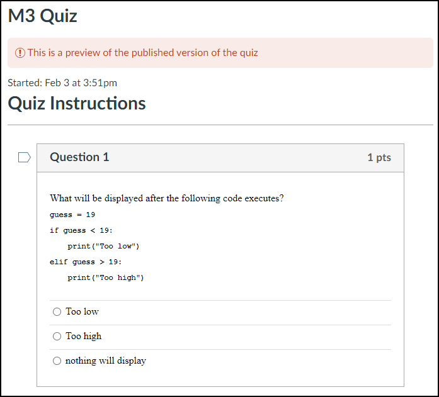This screenshot has height=397, width=439.
Task: Click the 1 pts points label
Action: pyautogui.click(x=379, y=157)
